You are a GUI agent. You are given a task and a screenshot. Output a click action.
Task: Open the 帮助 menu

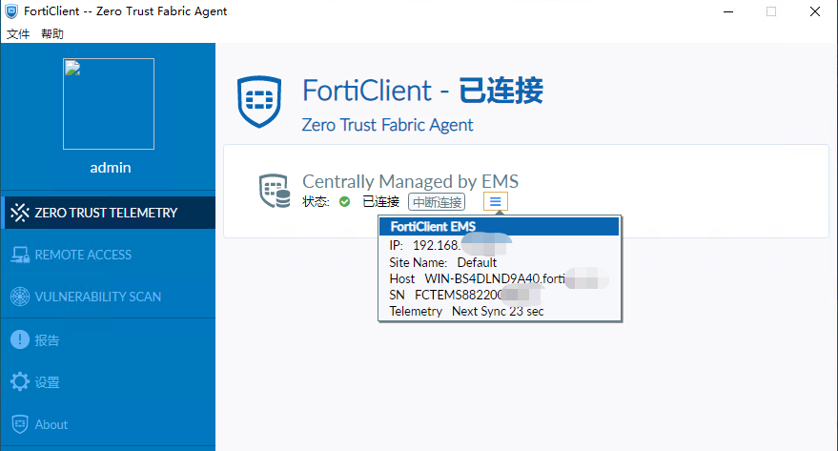[52, 33]
